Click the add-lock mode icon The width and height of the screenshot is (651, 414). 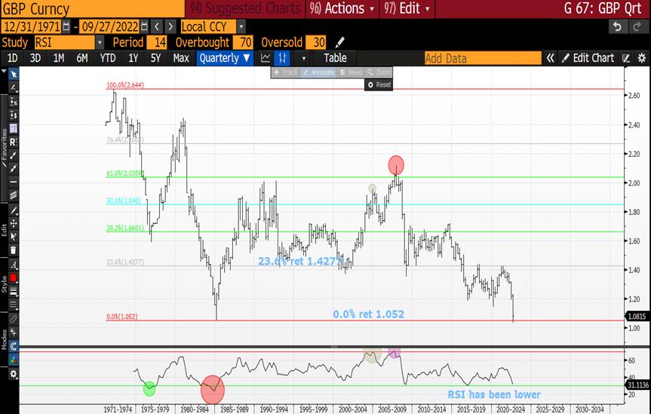tap(14, 333)
